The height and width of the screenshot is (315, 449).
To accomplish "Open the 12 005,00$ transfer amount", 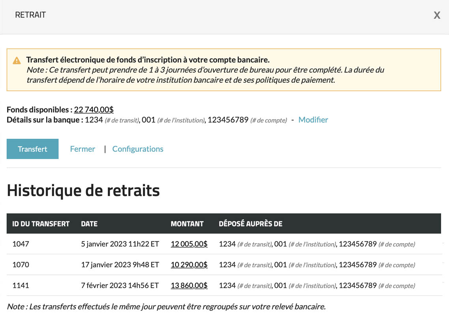I will (189, 244).
